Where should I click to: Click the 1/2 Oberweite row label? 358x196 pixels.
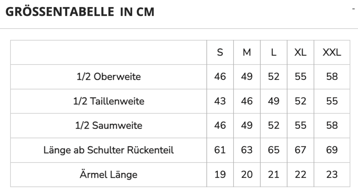tap(109, 76)
